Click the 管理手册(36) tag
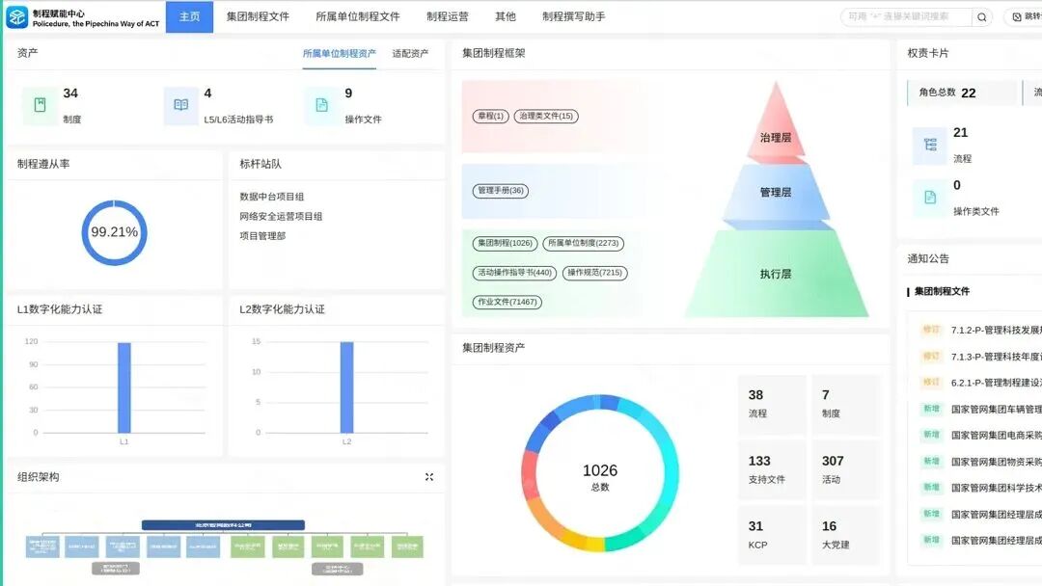Viewport: 1042px width, 586px height. click(x=501, y=191)
